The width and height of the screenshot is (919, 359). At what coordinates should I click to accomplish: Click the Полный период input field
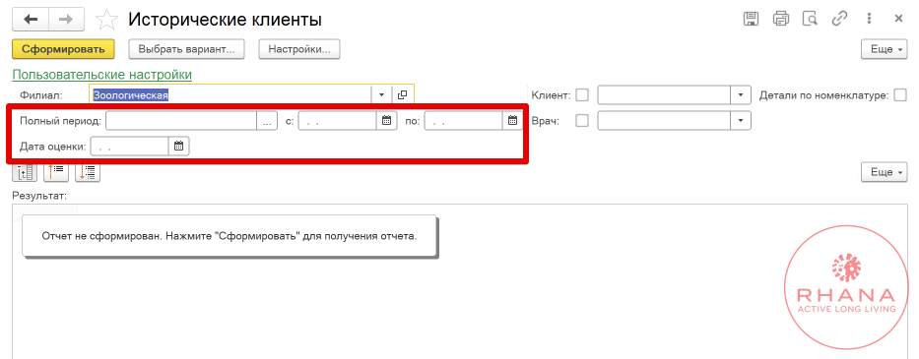[x=181, y=121]
